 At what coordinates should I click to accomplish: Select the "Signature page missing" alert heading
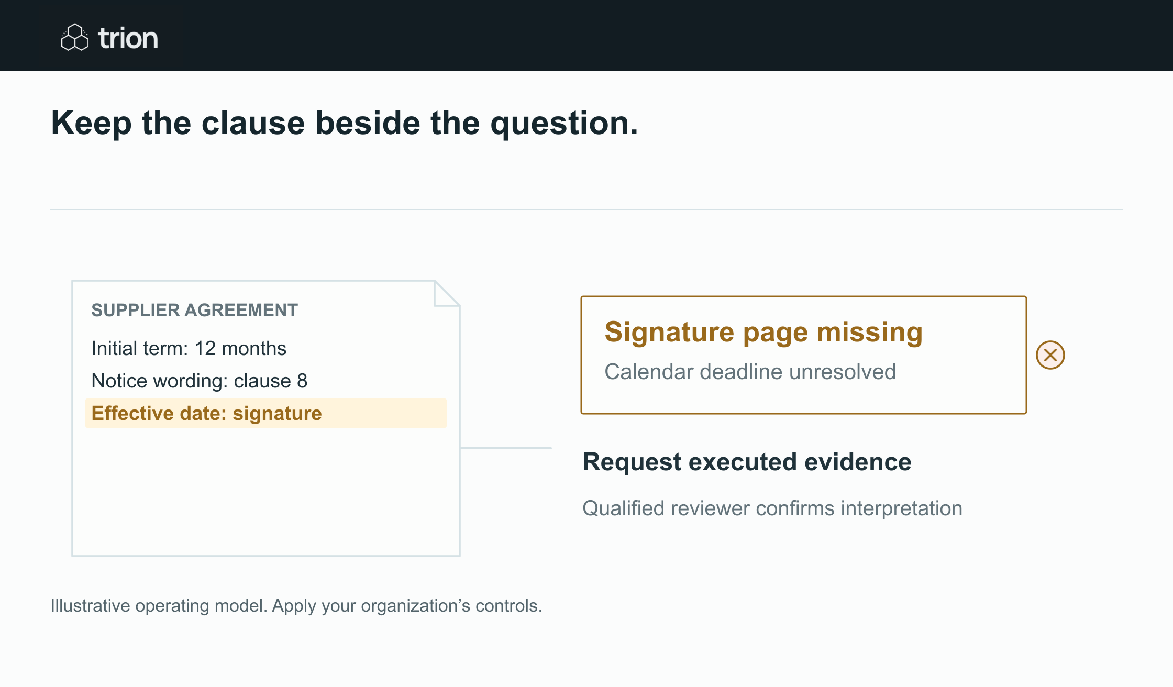click(x=763, y=332)
